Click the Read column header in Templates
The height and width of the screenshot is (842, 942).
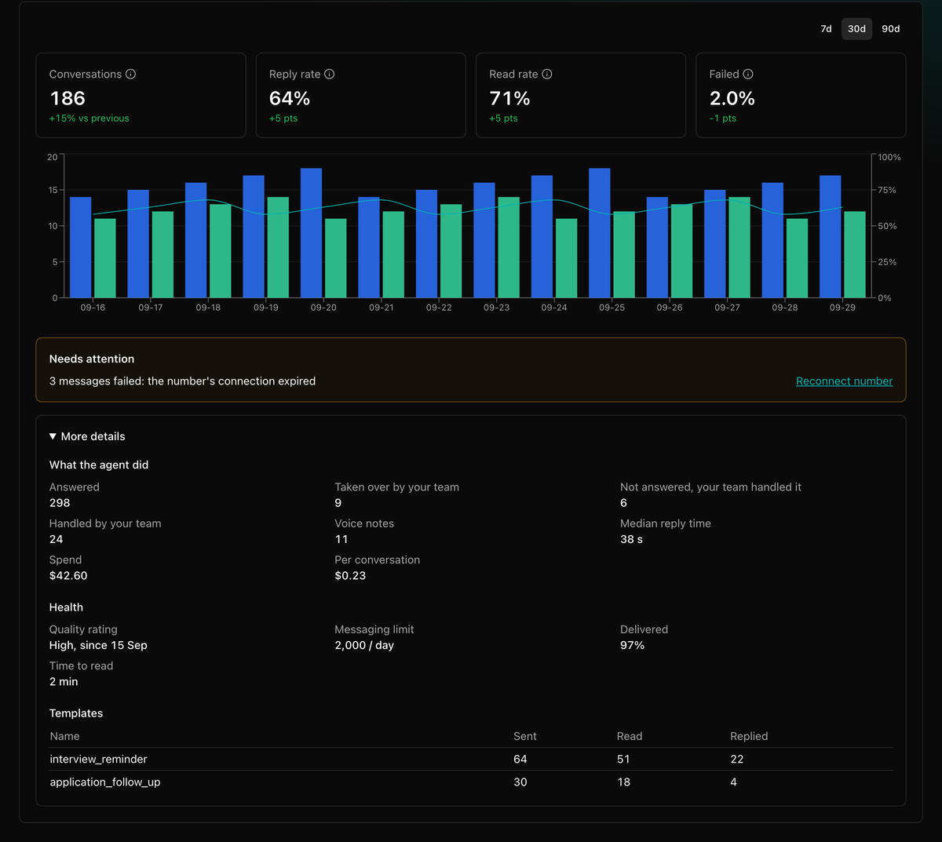(x=630, y=736)
